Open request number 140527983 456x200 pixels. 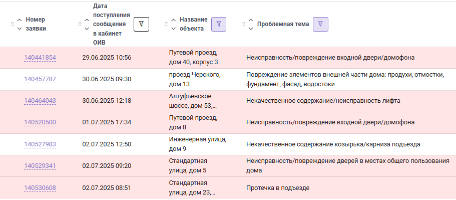(40, 144)
